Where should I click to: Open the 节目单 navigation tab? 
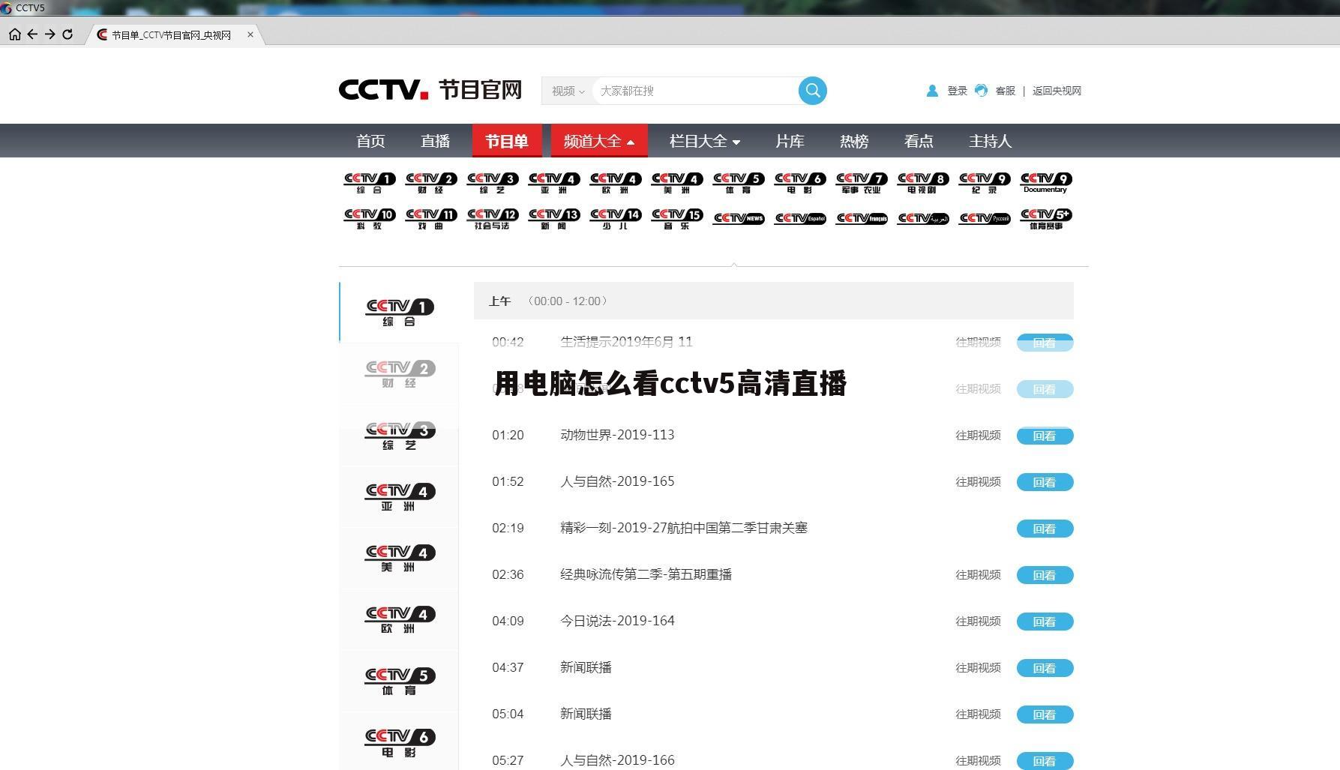click(506, 141)
